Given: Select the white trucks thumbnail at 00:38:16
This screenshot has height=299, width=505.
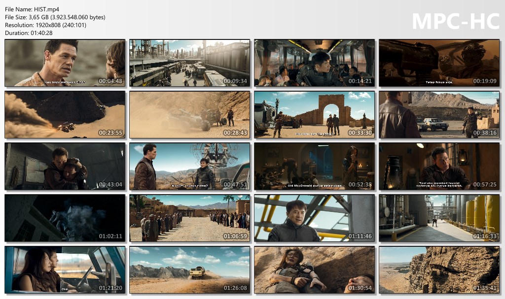Looking at the screenshot, I should point(439,115).
